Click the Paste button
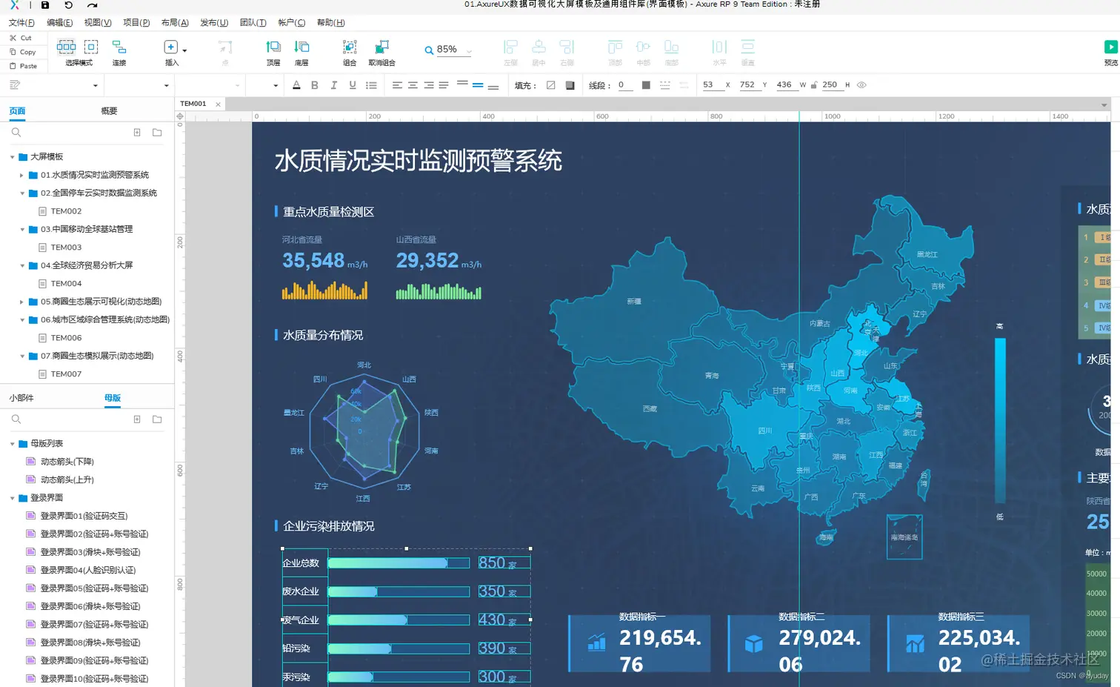 [x=23, y=66]
